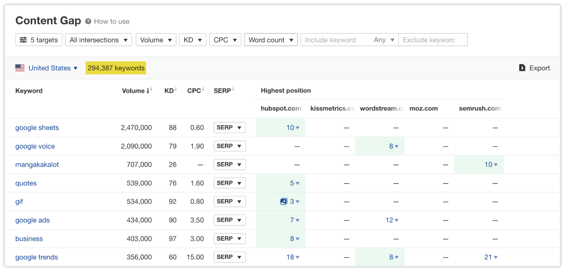This screenshot has height=270, width=564.
Task: Expand hubspot position 5 for quotes
Action: pos(295,183)
